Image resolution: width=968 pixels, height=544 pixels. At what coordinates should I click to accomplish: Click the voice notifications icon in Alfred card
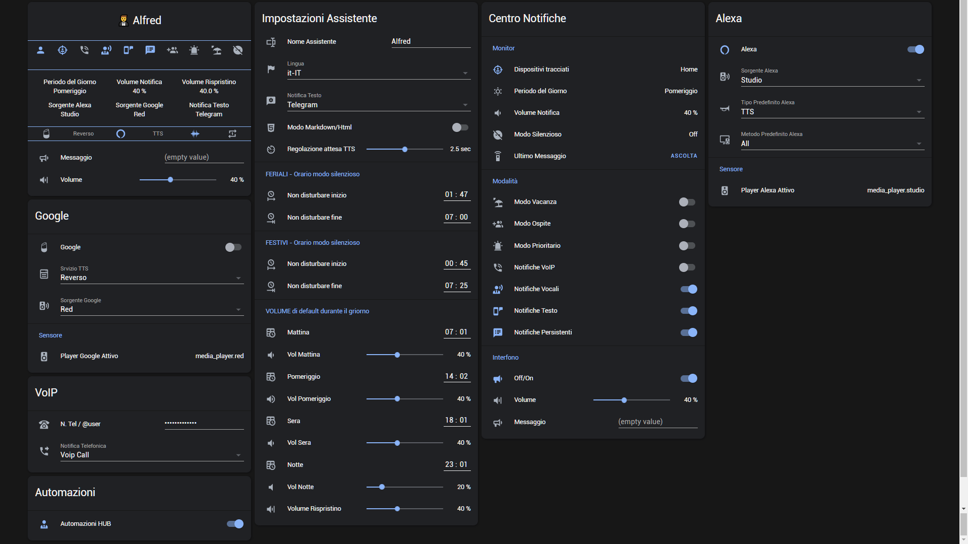[106, 50]
